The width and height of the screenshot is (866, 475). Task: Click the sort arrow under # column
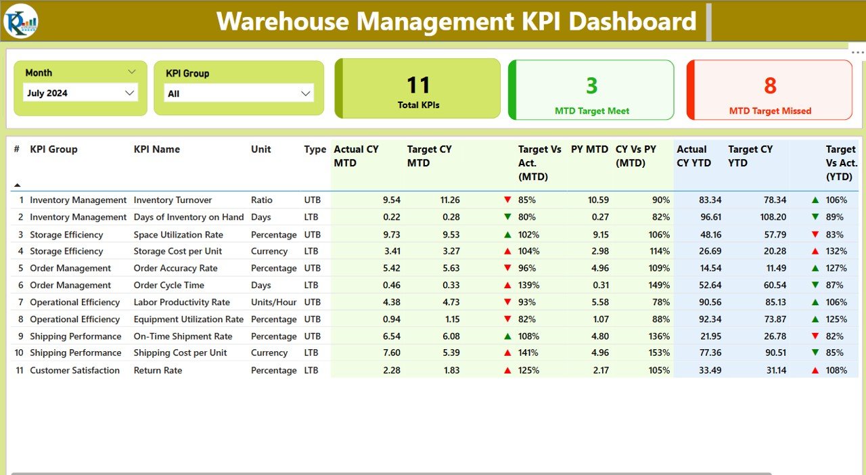click(17, 185)
